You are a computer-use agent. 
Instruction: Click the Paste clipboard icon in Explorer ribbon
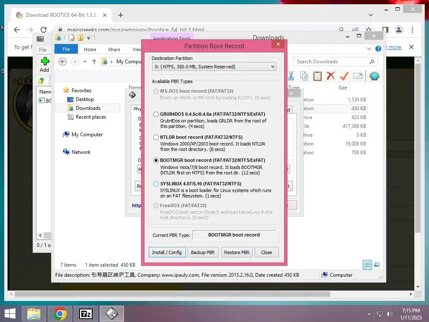[x=318, y=76]
